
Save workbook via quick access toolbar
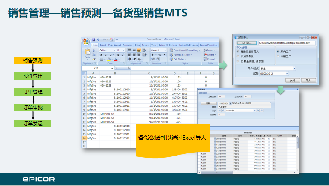tap(94, 39)
